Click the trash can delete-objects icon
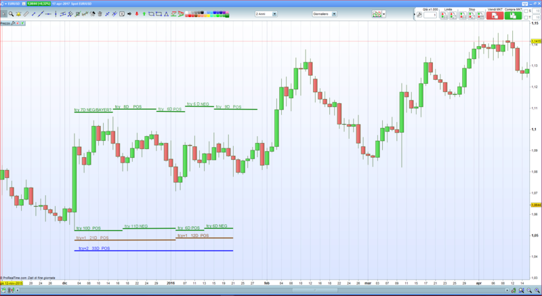542x296 pixels. [x=100, y=14]
